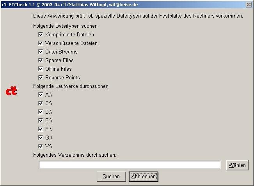Deselect drive V:\ checkbox
Viewport: 254px width, 186px height.
coord(41,147)
